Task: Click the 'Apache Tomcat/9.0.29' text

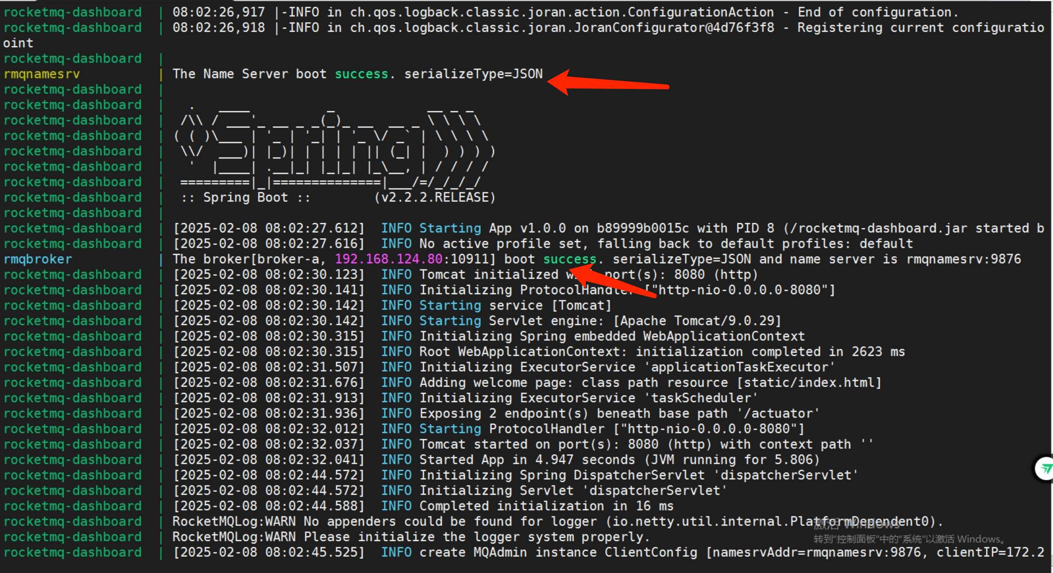Action: pyautogui.click(x=697, y=321)
